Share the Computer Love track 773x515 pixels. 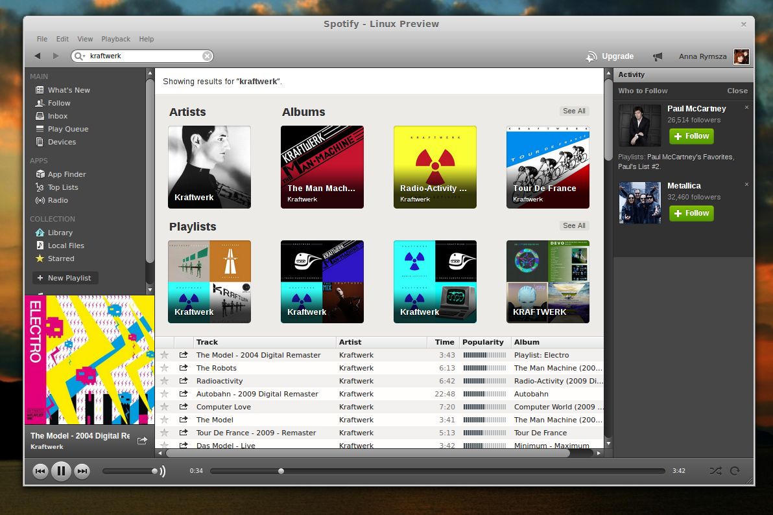pos(184,407)
